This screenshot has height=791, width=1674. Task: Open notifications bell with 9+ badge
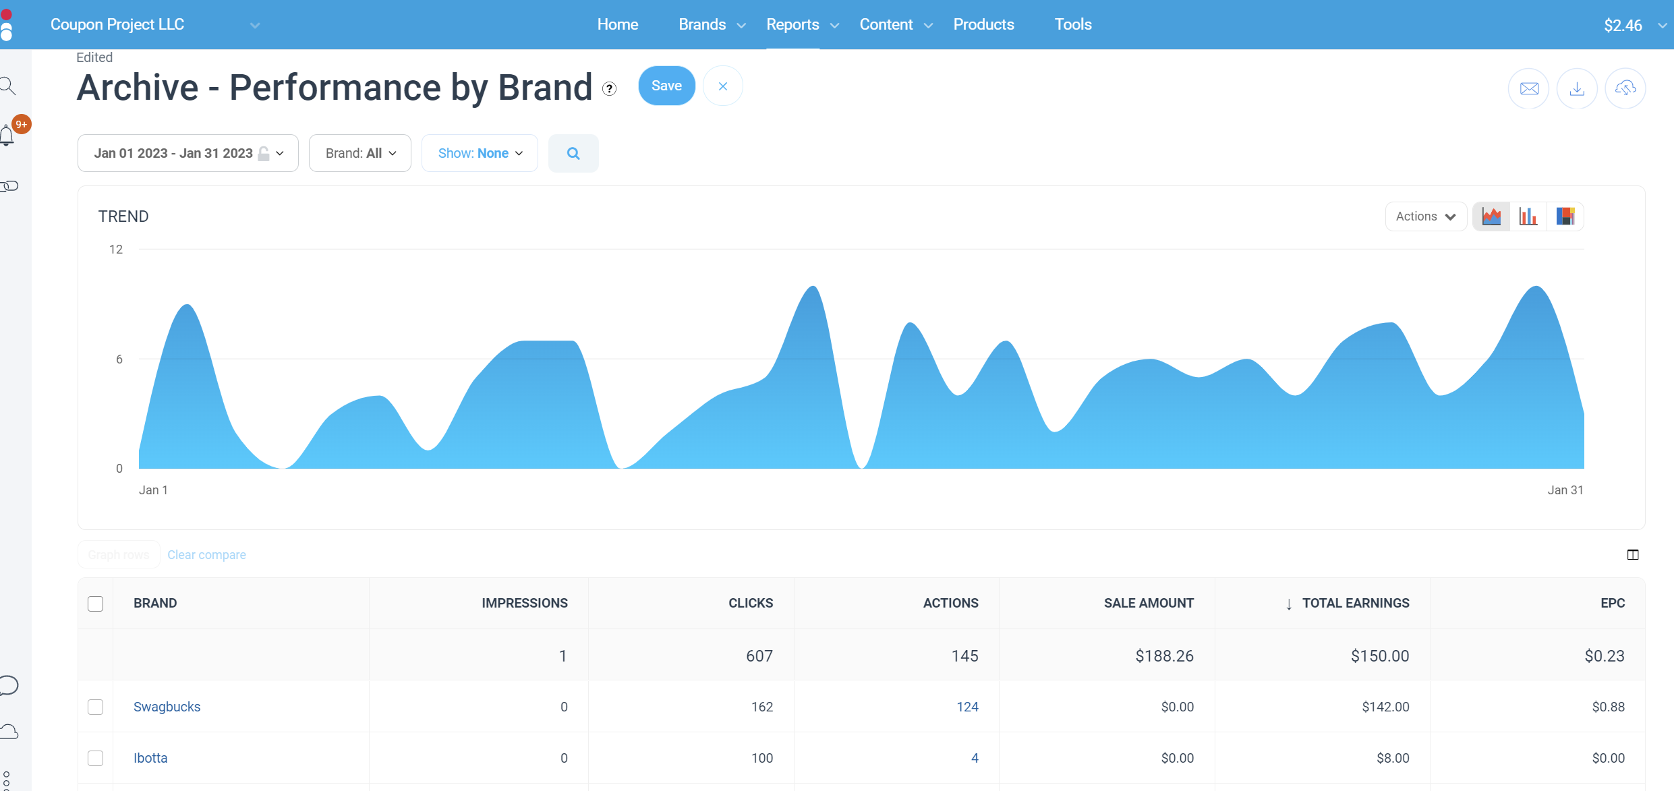(x=8, y=135)
